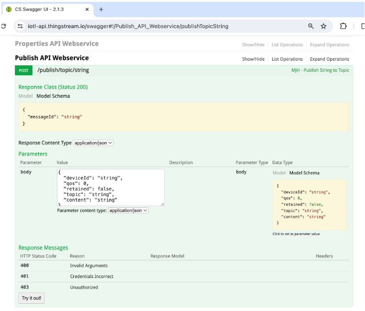Click the Description column header in Parameters
Screen dimensions: 365x311
click(181, 162)
